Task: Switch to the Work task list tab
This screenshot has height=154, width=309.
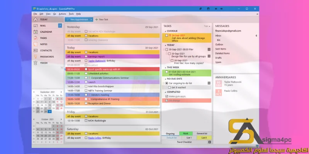Action: click(186, 134)
